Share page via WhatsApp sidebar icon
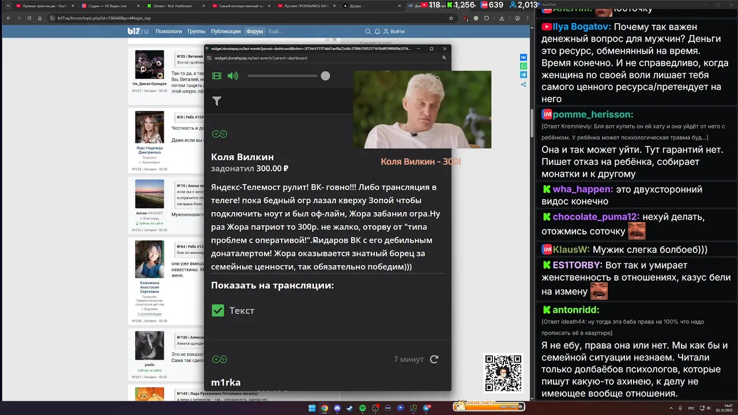 pos(524,66)
